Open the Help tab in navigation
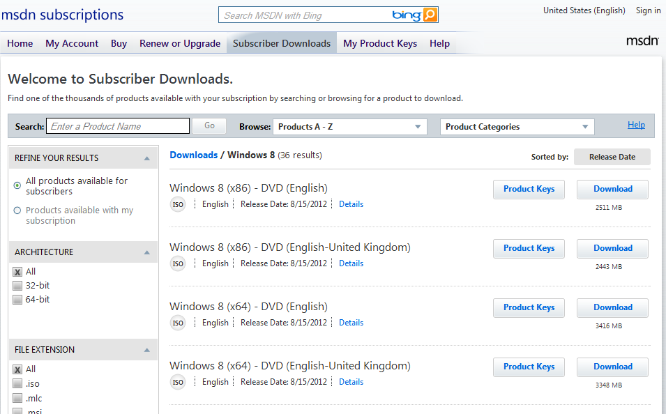The width and height of the screenshot is (666, 414). pyautogui.click(x=439, y=44)
